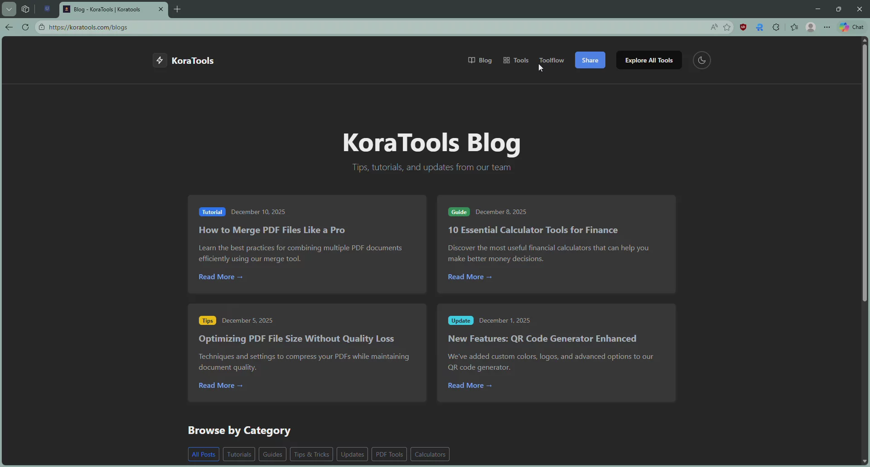Reload the page with refresh icon
This screenshot has width=870, height=467.
point(25,27)
